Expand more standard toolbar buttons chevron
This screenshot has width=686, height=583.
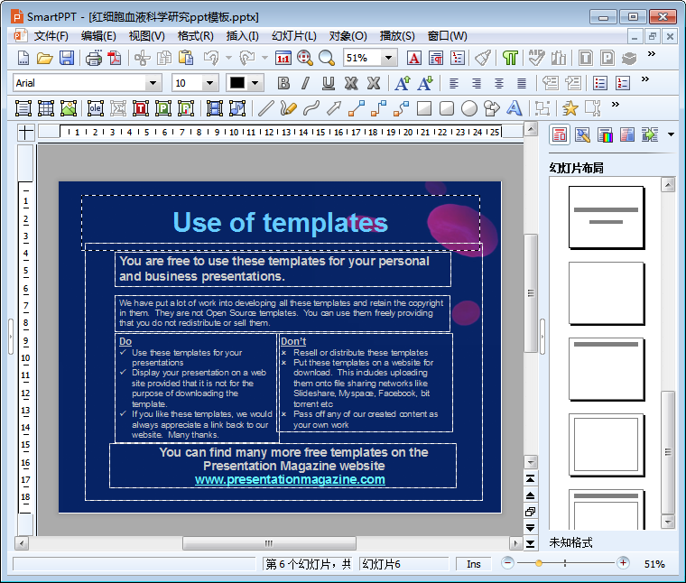pyautogui.click(x=652, y=54)
